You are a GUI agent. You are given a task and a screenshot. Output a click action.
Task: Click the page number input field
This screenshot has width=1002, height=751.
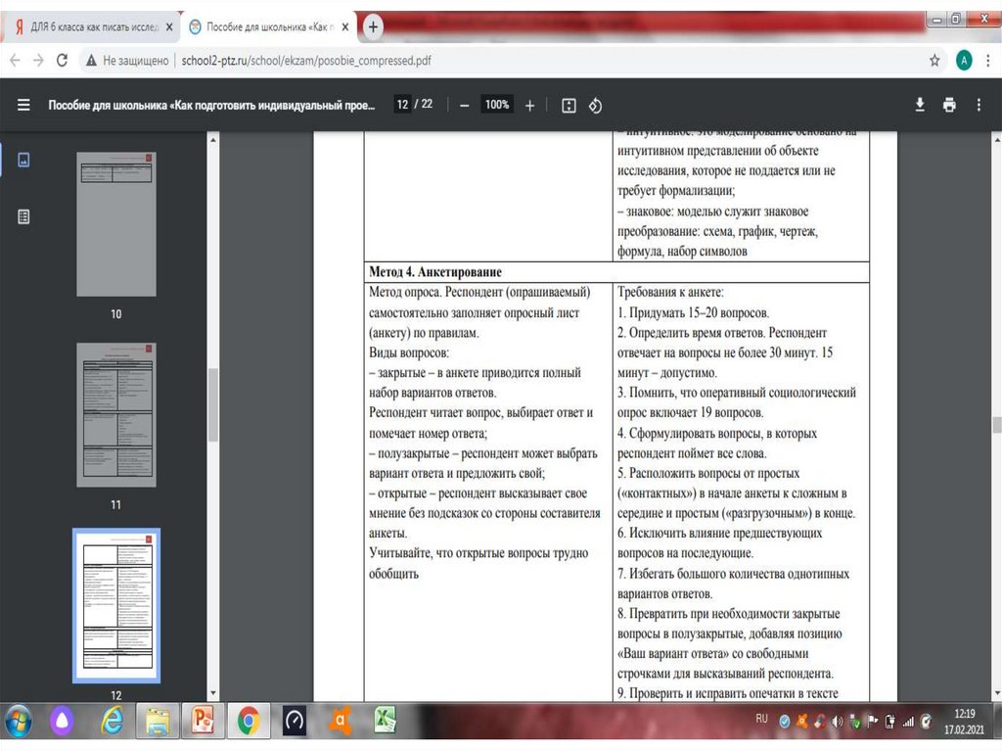click(402, 105)
